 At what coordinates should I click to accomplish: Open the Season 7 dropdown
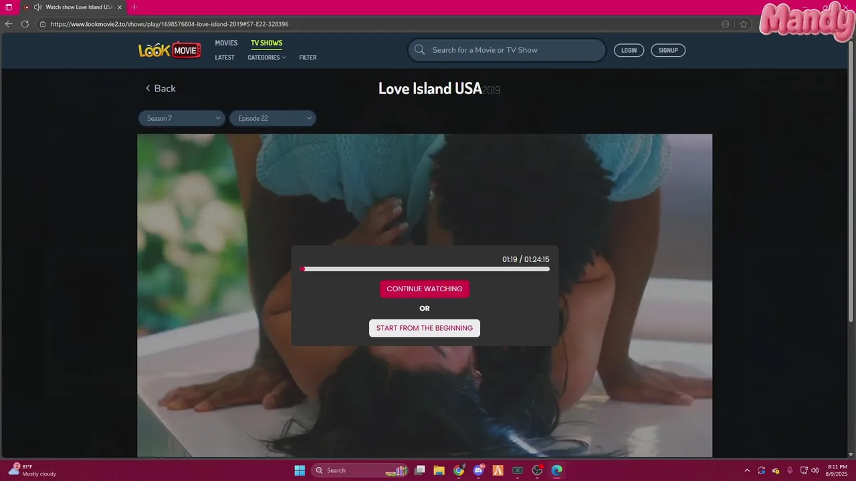[x=182, y=118]
